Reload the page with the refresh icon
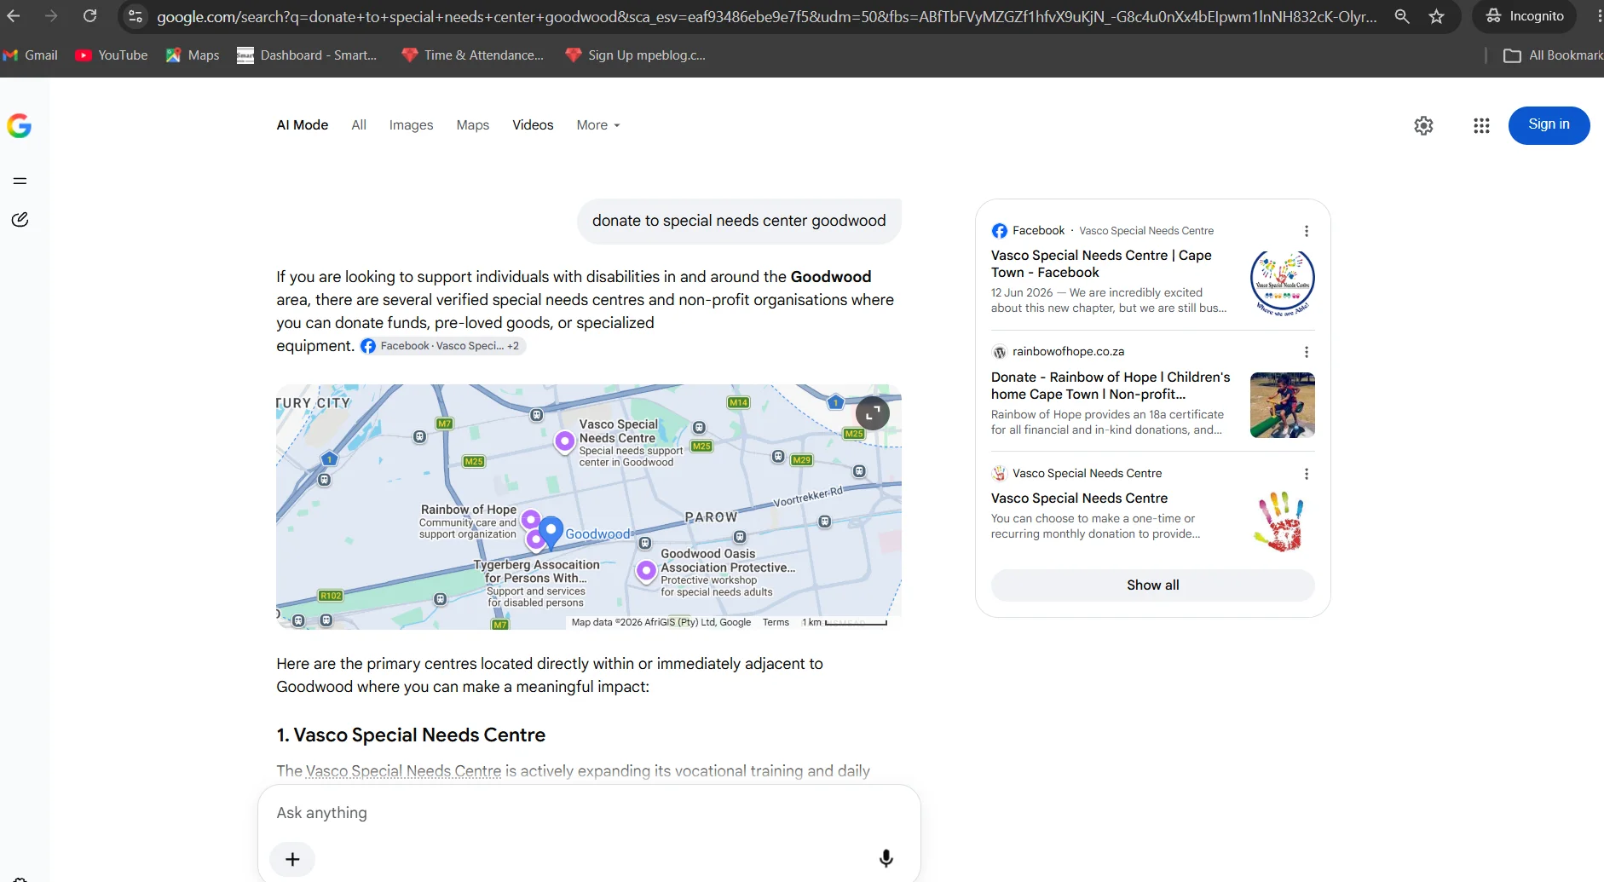This screenshot has height=882, width=1604. click(x=89, y=16)
